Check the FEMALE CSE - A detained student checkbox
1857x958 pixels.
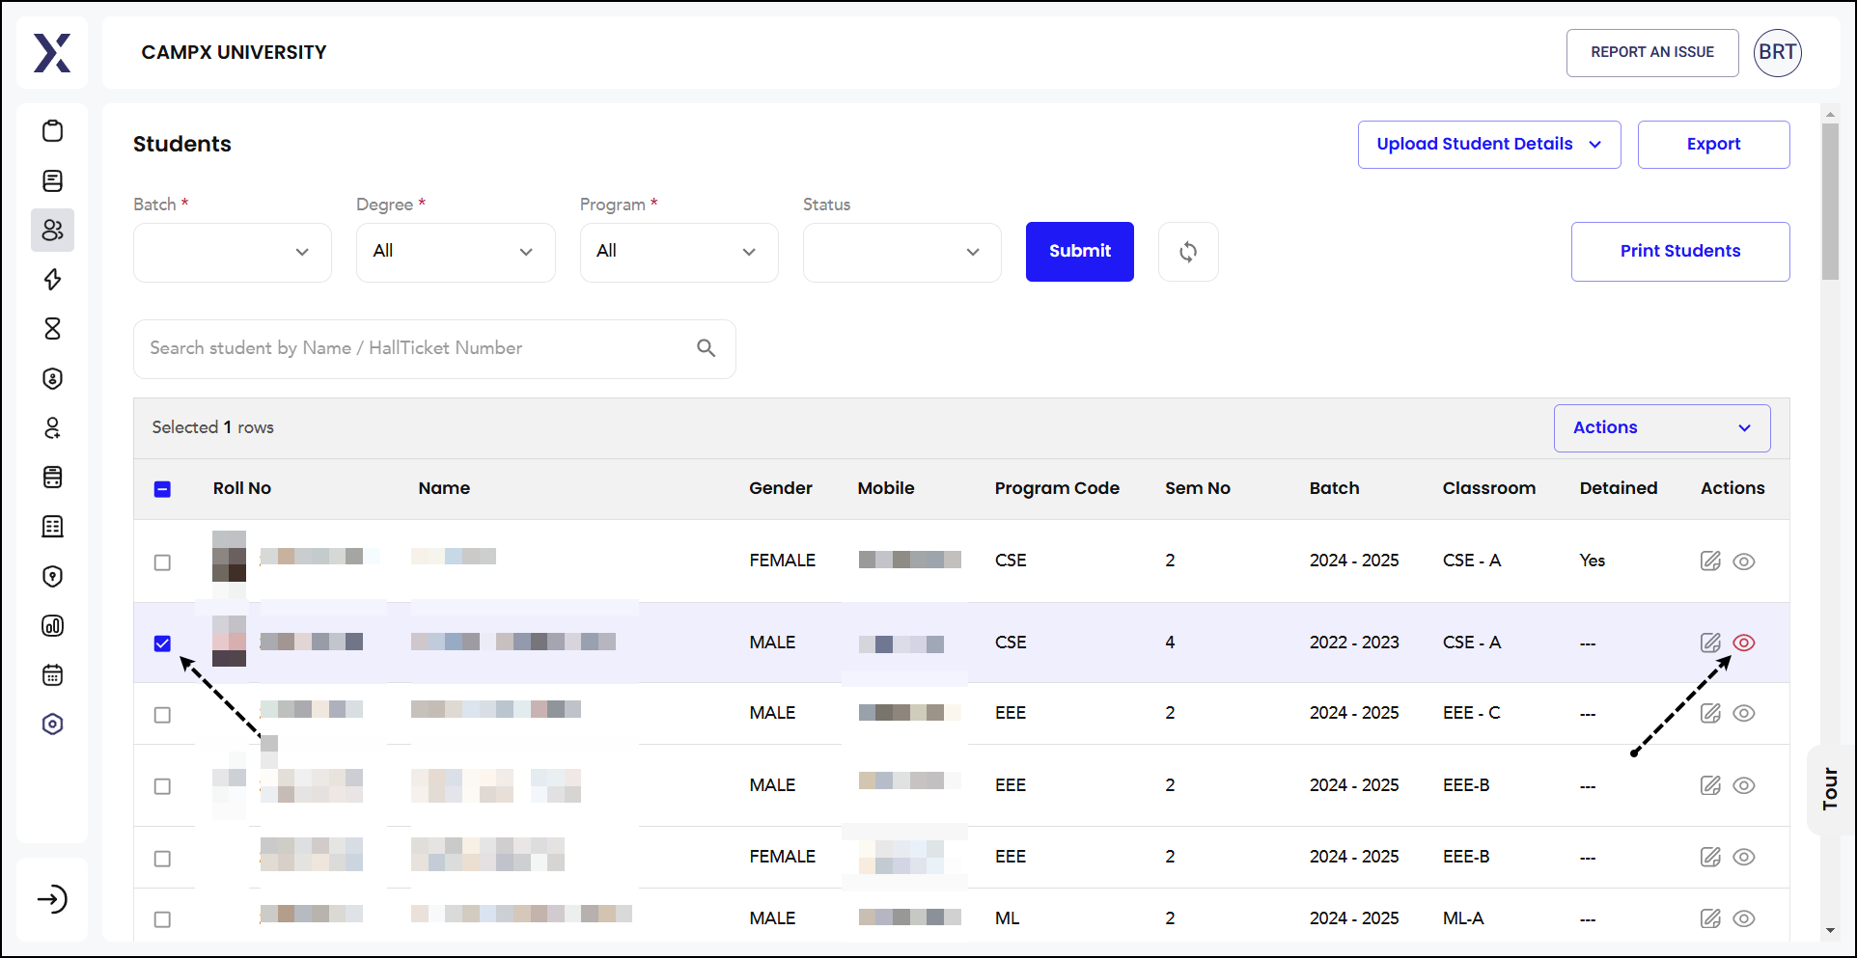162,562
